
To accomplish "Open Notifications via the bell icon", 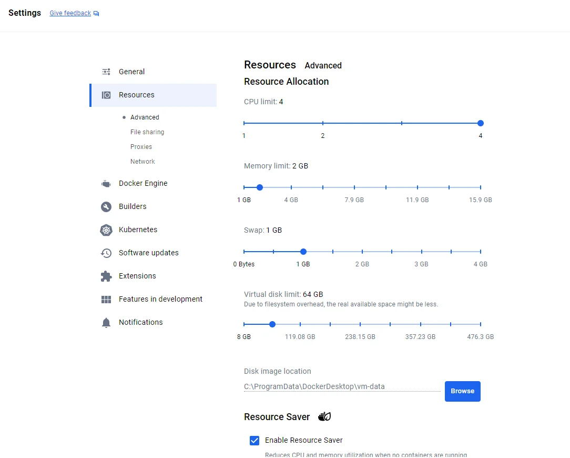I will [x=105, y=322].
